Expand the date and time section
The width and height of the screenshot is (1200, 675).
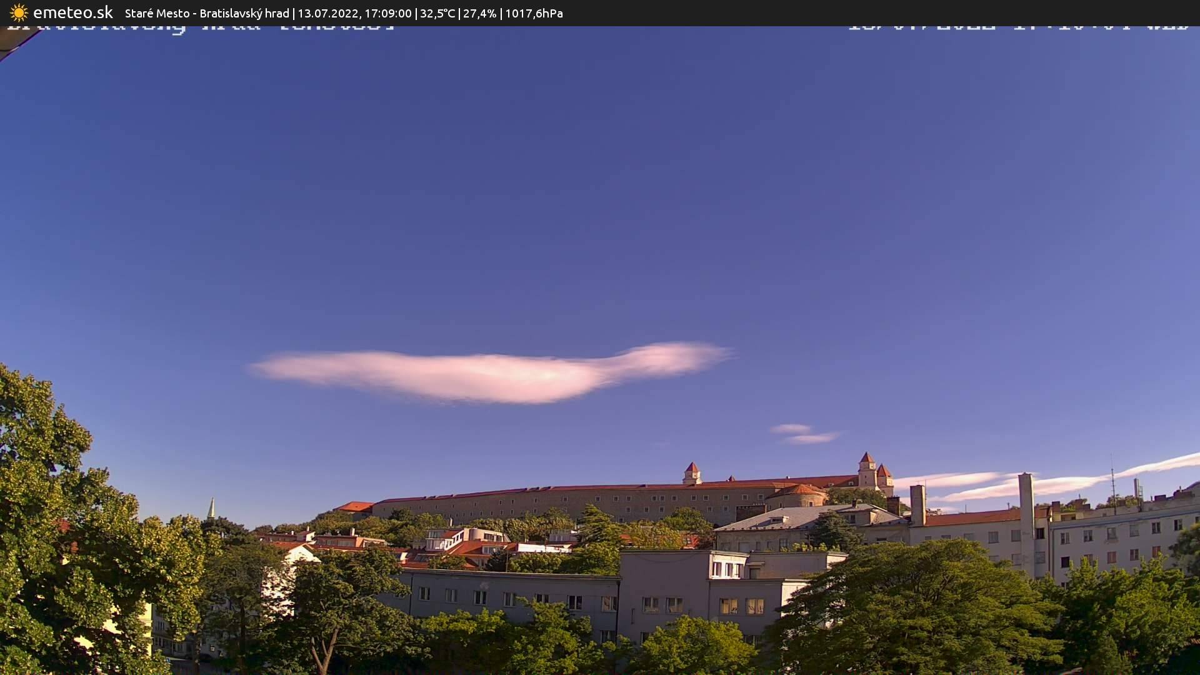point(359,12)
